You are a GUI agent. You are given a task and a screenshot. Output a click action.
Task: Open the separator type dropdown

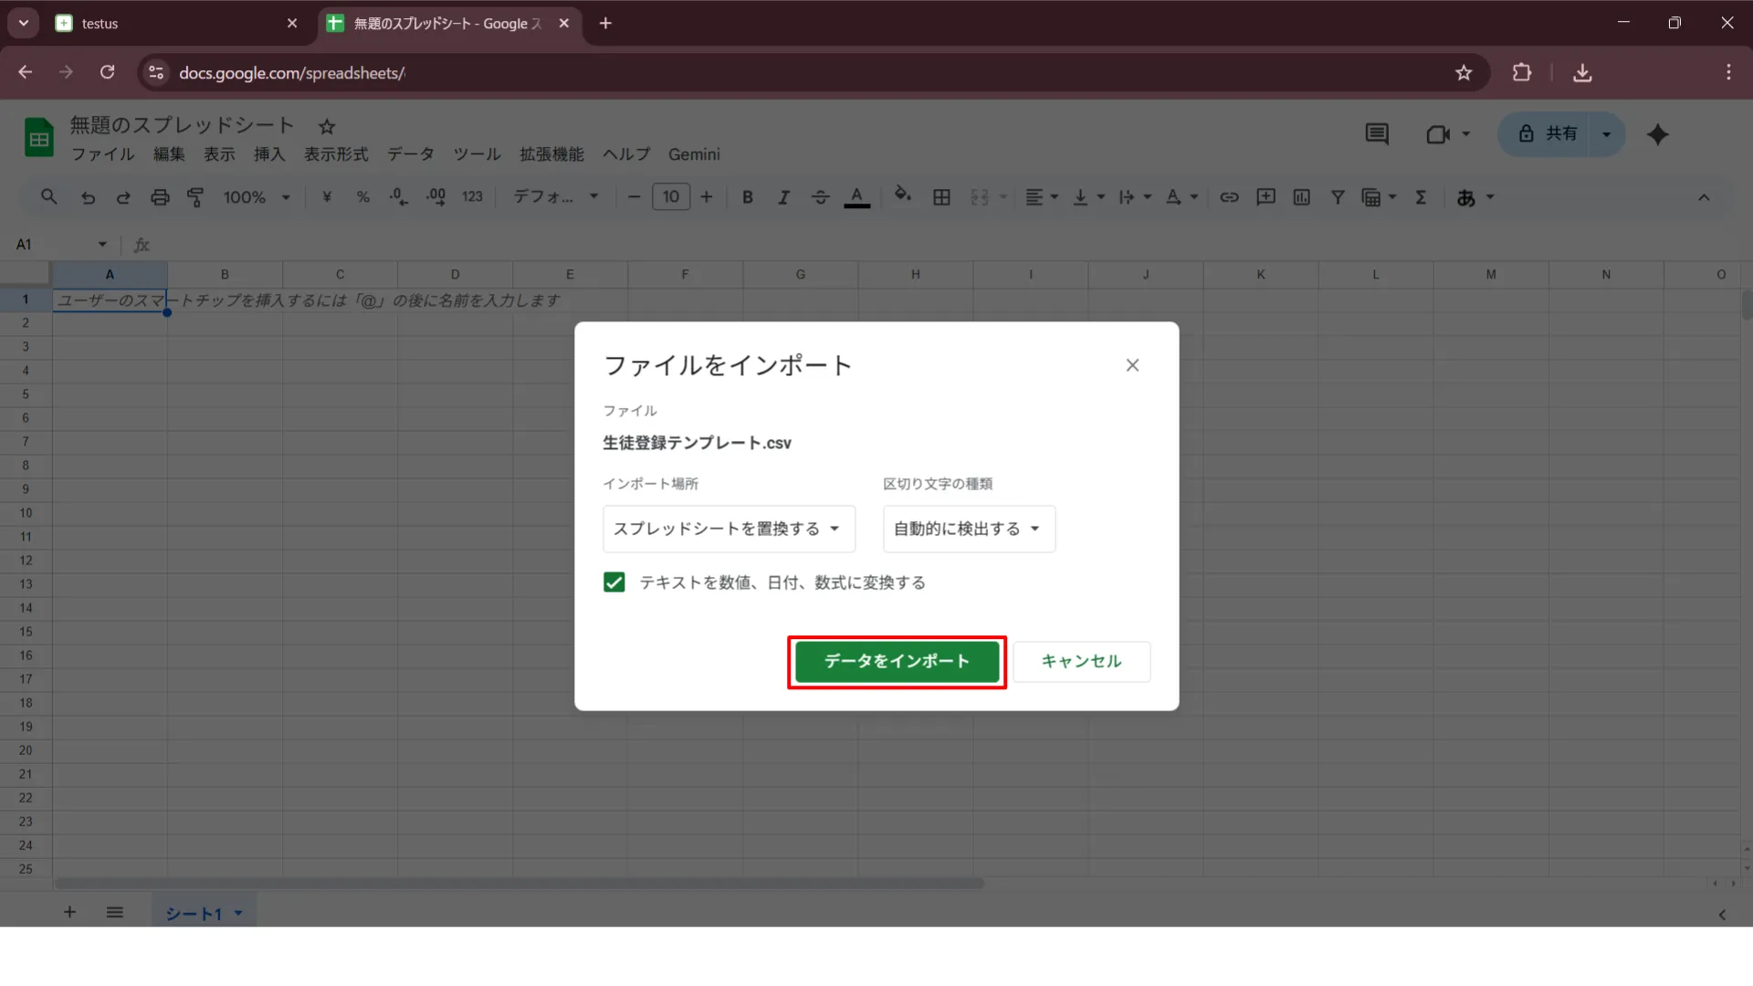click(x=969, y=529)
